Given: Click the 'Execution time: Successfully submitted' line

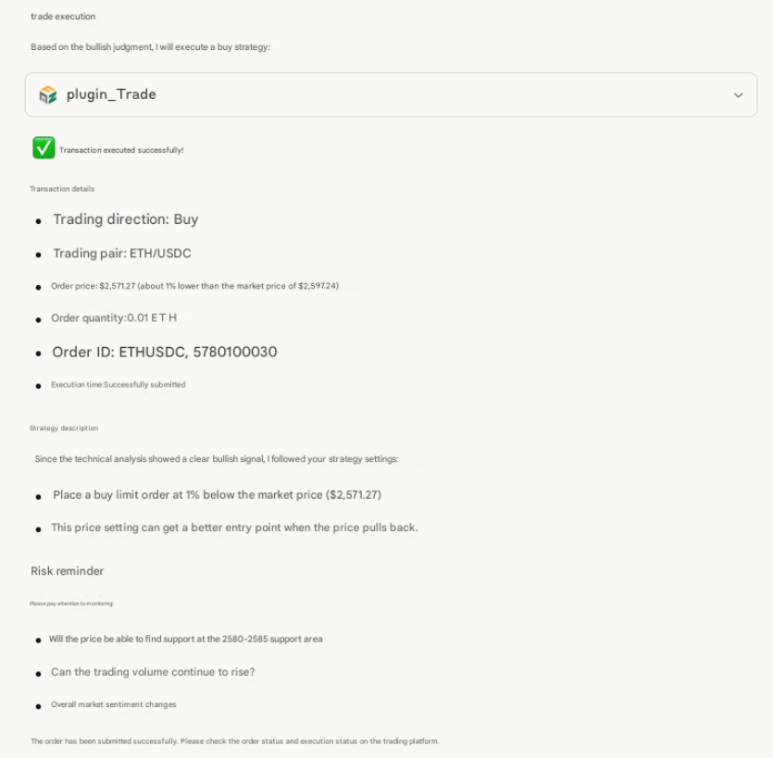Looking at the screenshot, I should click(x=118, y=384).
